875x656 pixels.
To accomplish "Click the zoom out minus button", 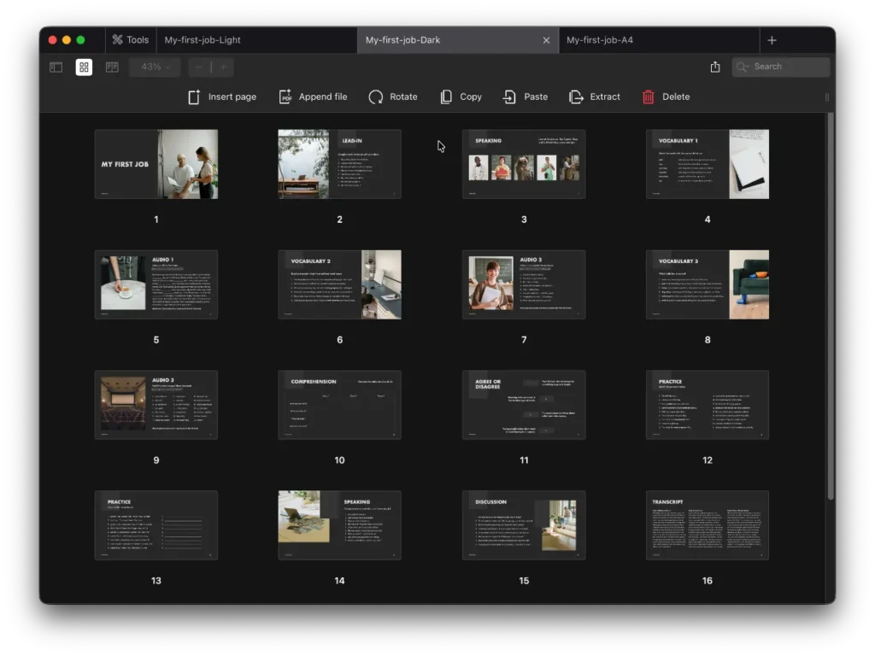I will pos(199,67).
